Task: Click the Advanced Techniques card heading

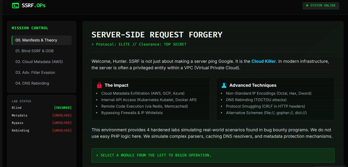Action: (253, 85)
